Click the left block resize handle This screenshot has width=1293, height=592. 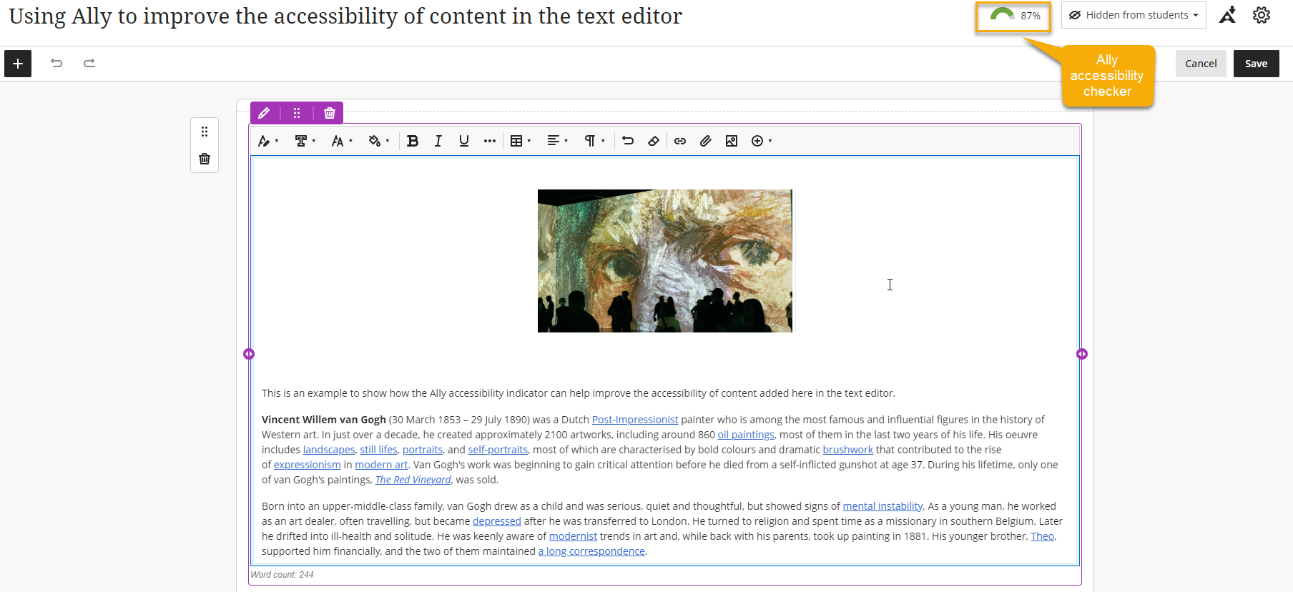click(249, 354)
